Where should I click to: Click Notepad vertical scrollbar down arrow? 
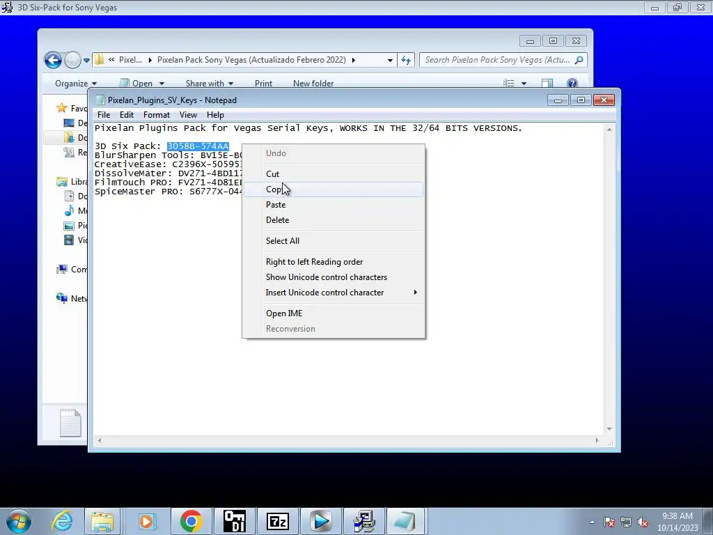click(x=609, y=429)
